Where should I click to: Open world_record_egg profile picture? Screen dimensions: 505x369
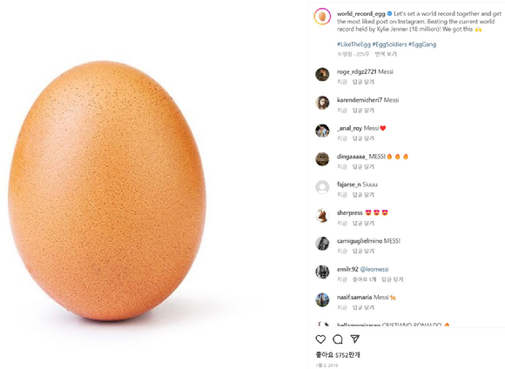pos(322,17)
